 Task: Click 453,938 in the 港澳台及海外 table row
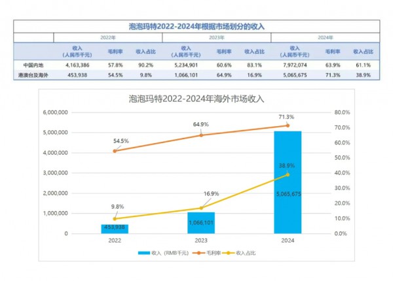[77, 75]
